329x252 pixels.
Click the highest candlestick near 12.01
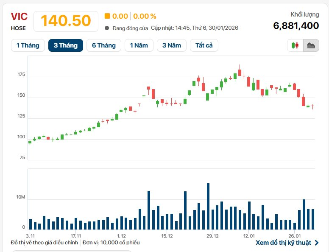(240, 73)
